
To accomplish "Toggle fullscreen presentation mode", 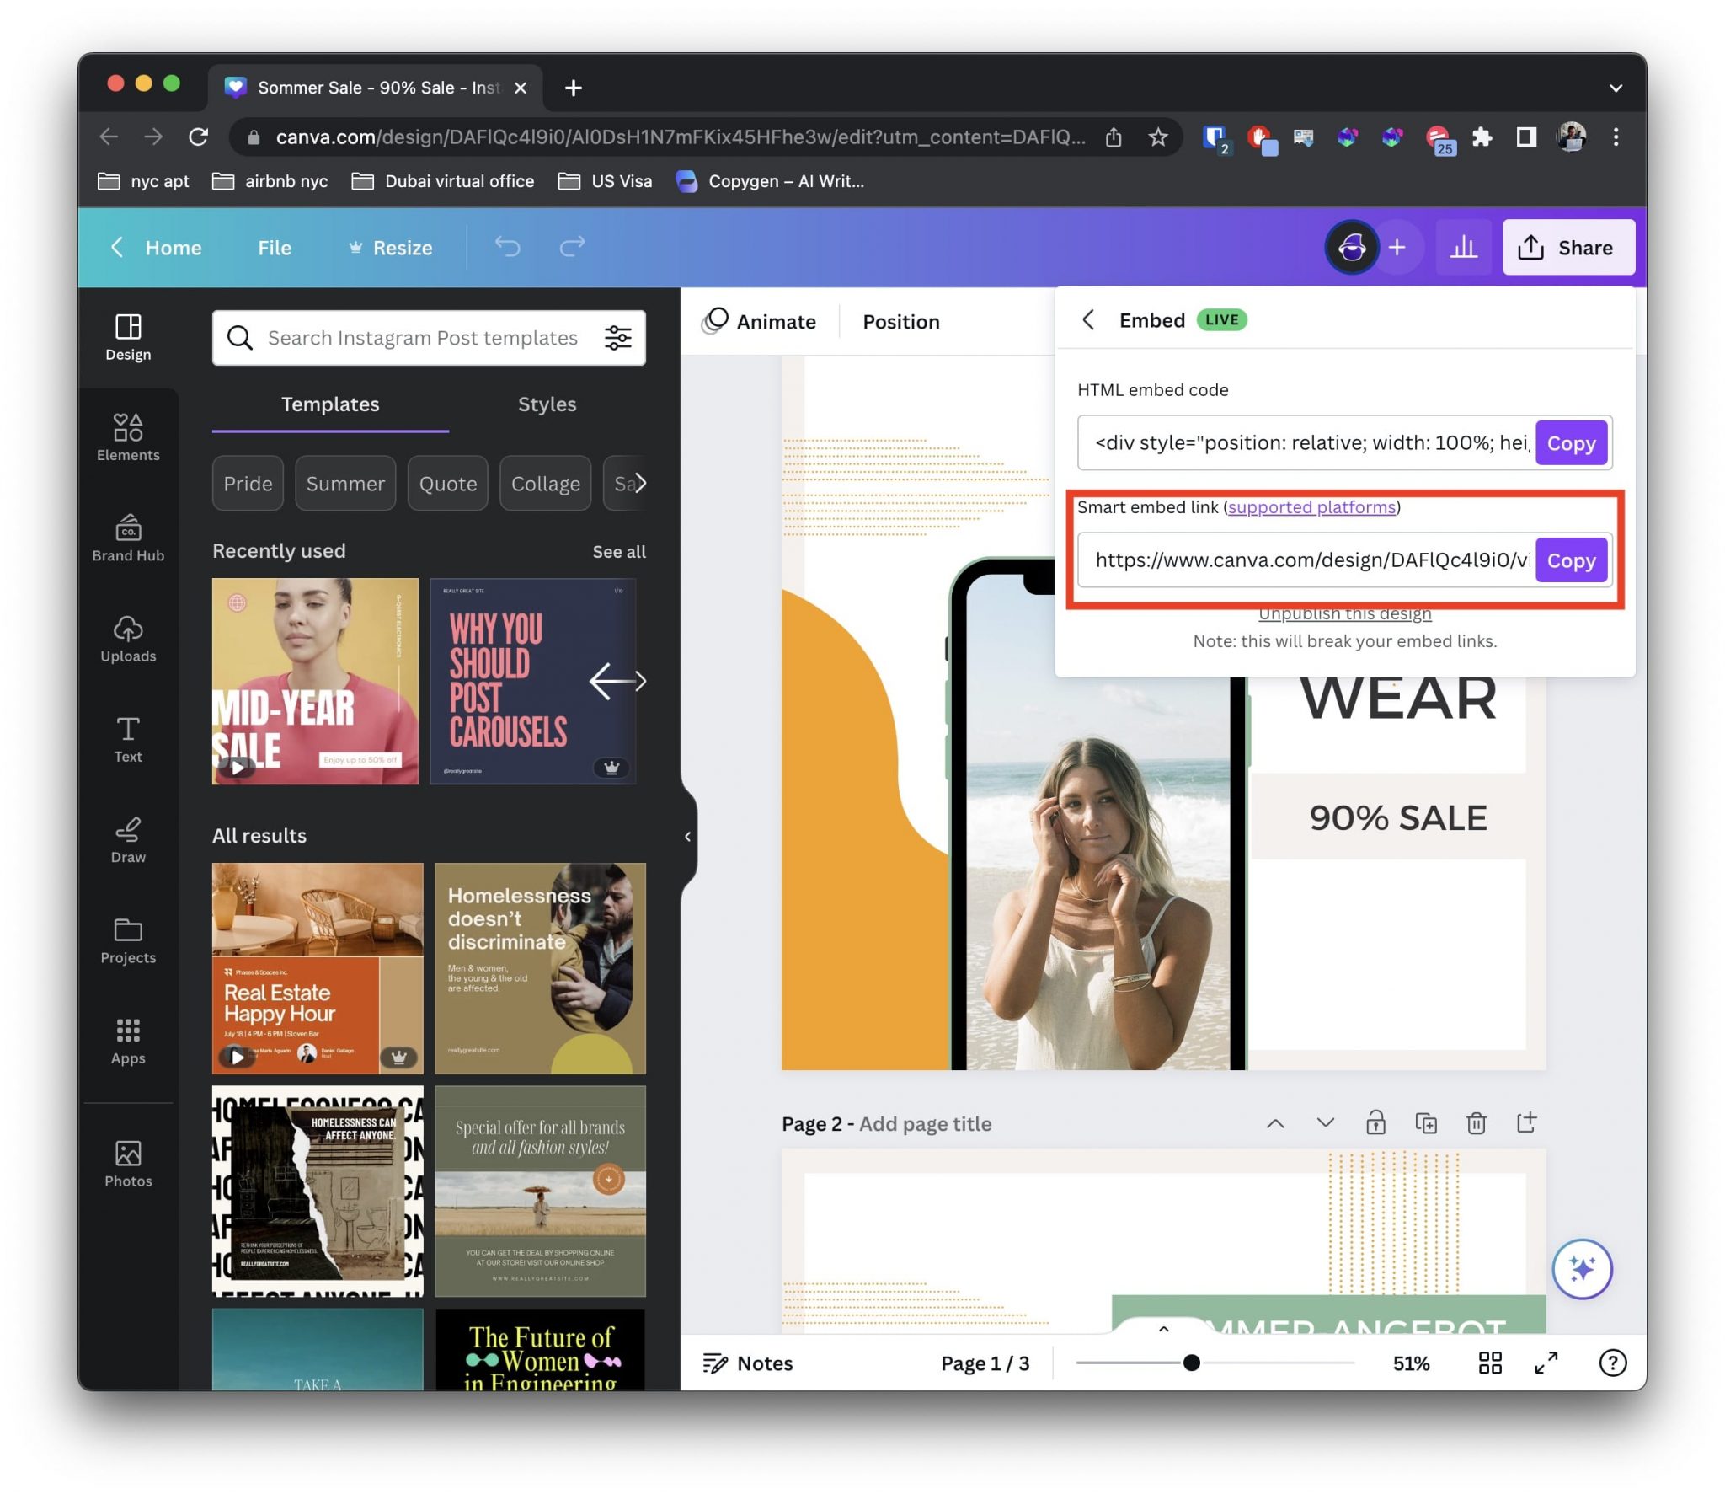I will [1546, 1363].
